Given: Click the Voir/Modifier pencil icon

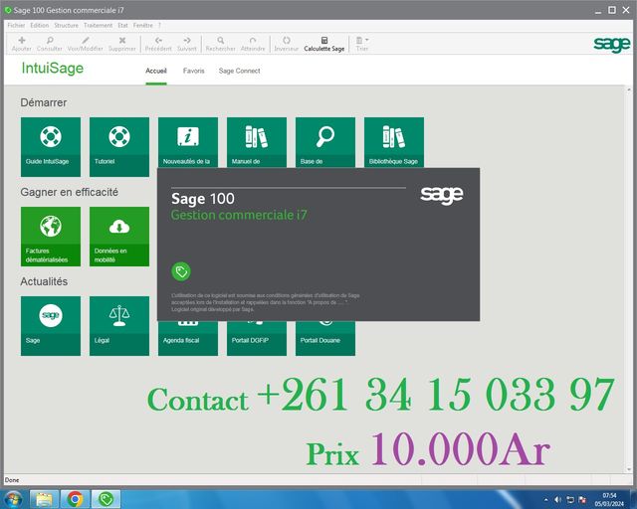Looking at the screenshot, I should 86,40.
